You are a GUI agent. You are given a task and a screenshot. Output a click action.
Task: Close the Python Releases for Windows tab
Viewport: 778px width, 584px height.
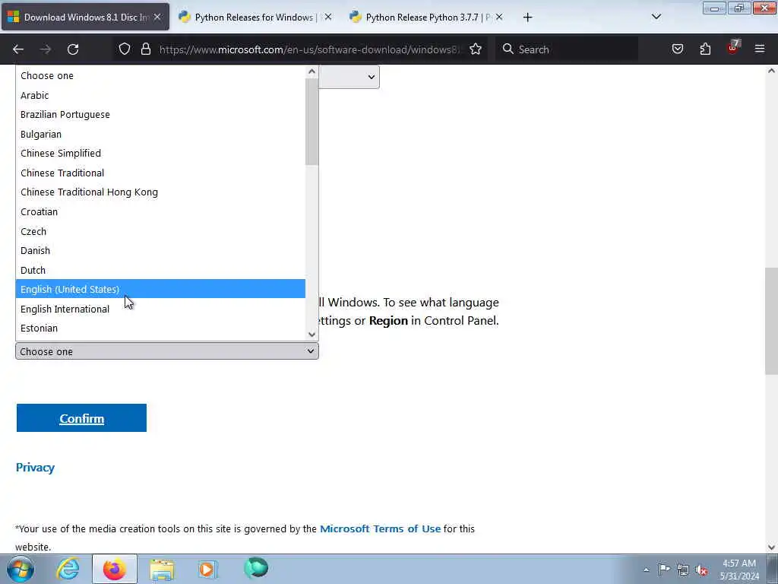(328, 17)
